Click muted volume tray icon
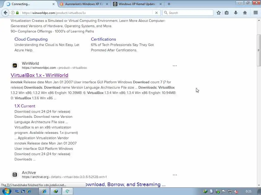Viewport: 261px width, 195px height. (236, 191)
